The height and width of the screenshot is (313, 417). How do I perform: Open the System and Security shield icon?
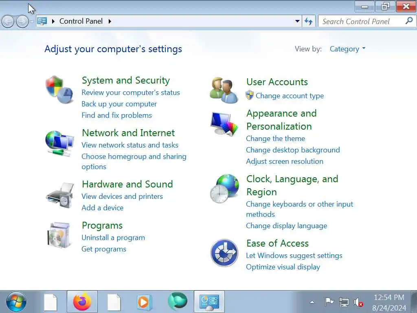59,89
